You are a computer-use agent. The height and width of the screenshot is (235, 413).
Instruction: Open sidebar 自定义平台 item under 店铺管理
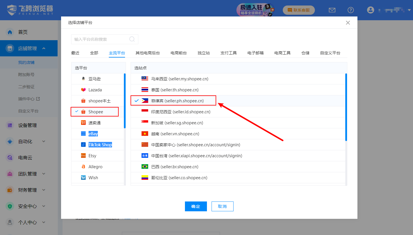click(x=28, y=111)
